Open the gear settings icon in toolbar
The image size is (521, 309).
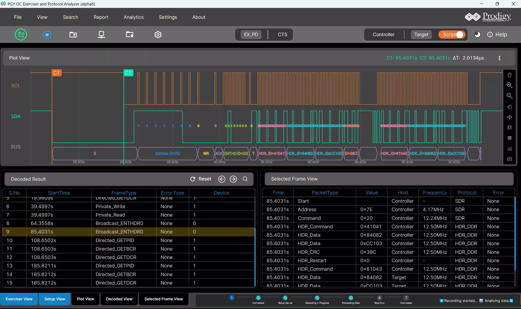coord(158,35)
